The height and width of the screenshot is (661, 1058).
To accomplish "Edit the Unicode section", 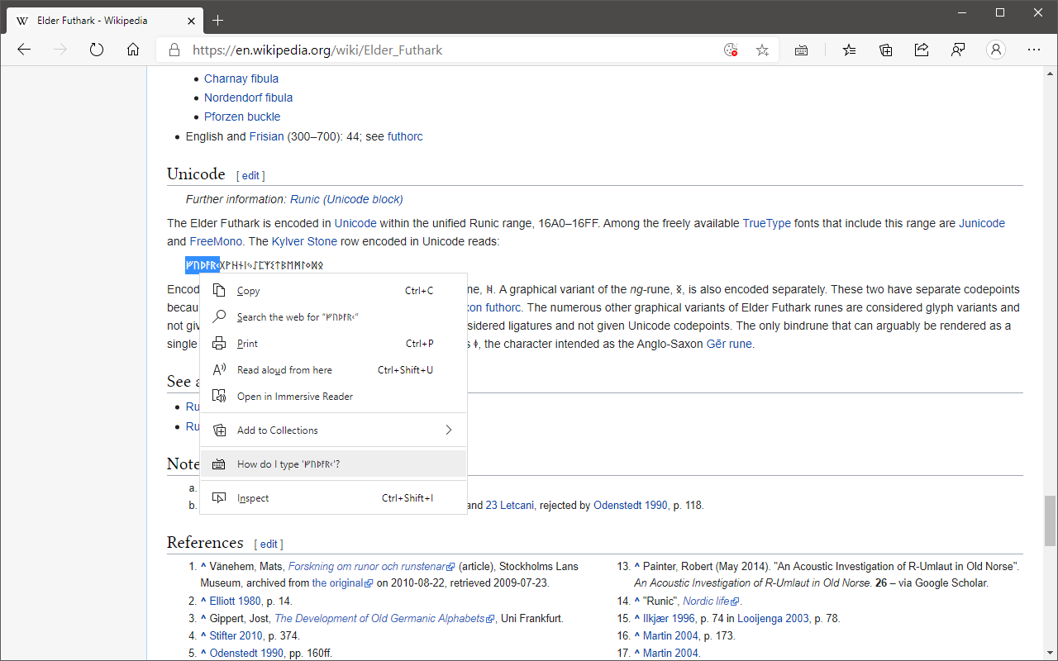I will [250, 176].
